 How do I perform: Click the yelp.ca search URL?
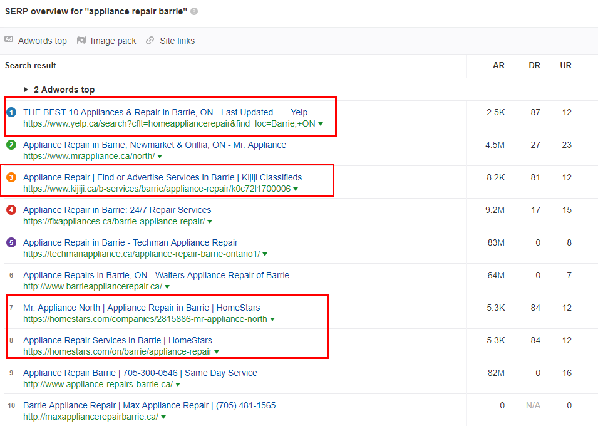tap(169, 123)
